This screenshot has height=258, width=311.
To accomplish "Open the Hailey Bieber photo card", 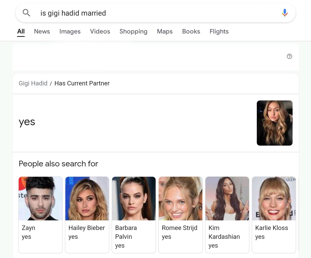I will (x=87, y=199).
